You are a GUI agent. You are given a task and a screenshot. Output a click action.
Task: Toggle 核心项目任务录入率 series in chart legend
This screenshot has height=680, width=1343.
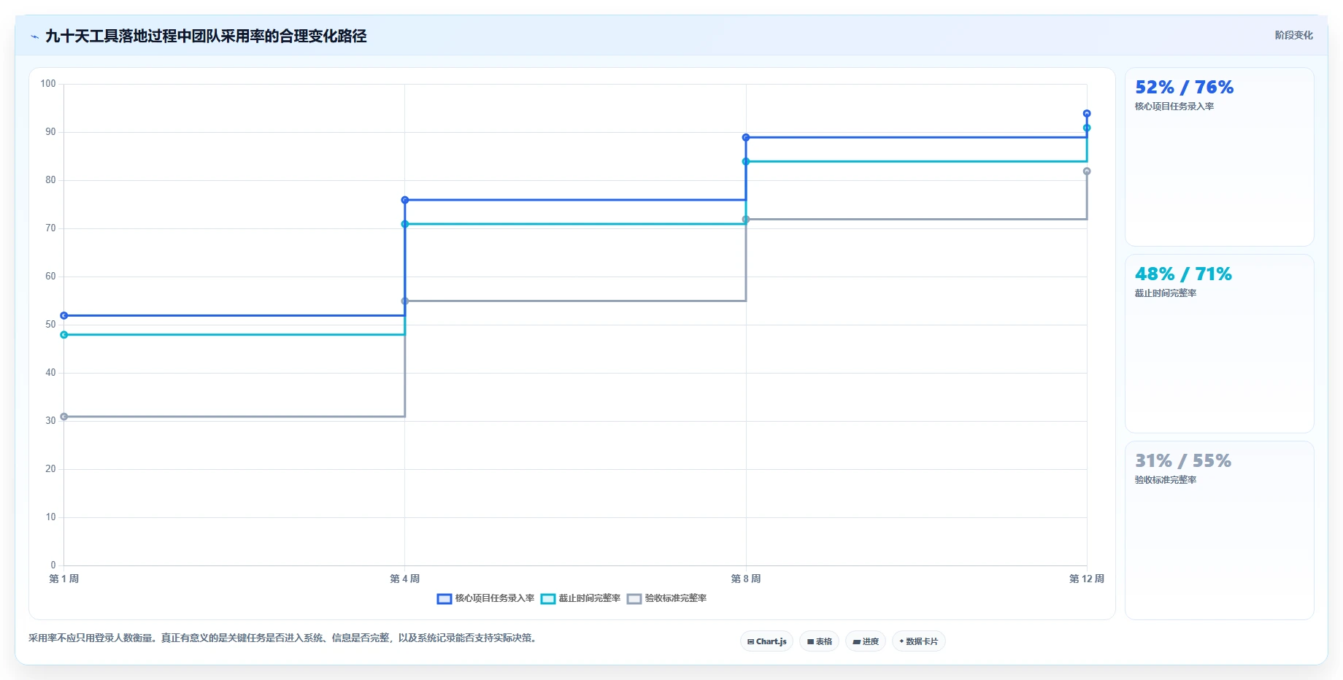[x=485, y=598]
